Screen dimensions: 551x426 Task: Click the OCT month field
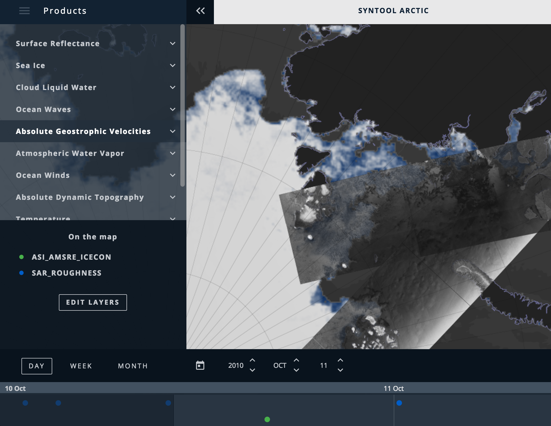pos(280,365)
